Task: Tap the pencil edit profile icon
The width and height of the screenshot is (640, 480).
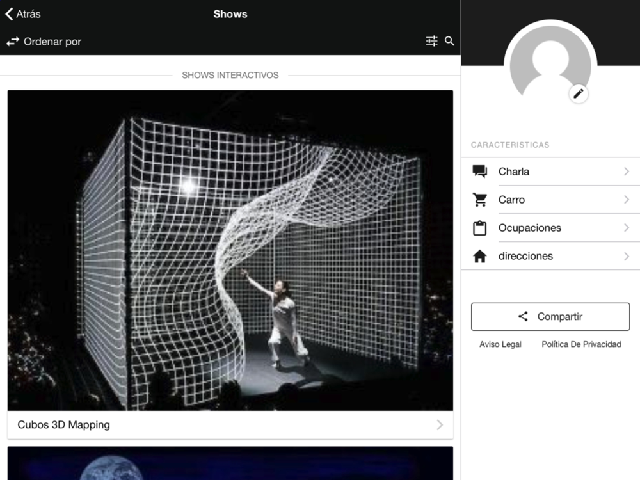Action: [x=579, y=94]
